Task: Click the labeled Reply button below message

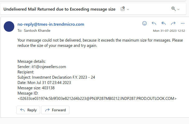Action: (x=28, y=110)
